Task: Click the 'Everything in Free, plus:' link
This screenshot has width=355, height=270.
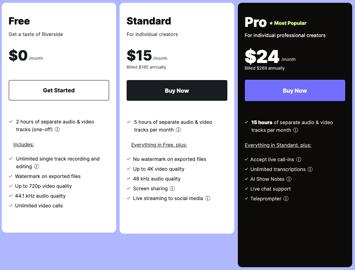Action: click(x=159, y=145)
